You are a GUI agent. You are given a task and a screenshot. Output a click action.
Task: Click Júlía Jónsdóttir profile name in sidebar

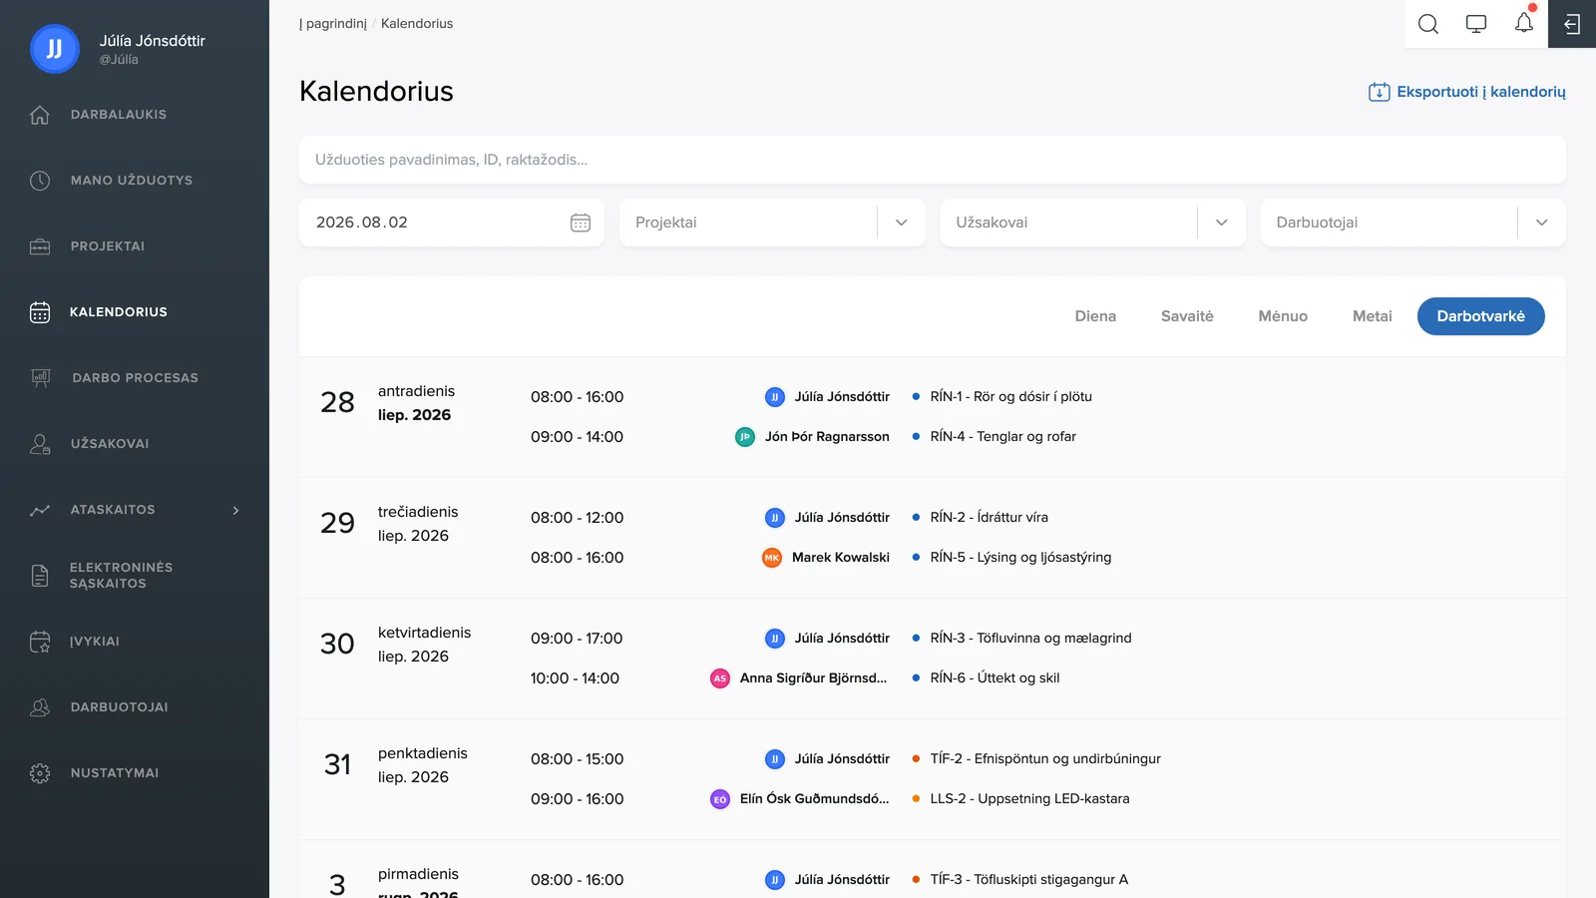(152, 41)
